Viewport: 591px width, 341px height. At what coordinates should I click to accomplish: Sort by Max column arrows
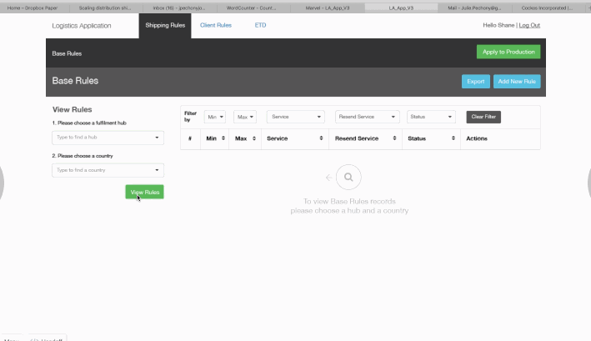254,138
